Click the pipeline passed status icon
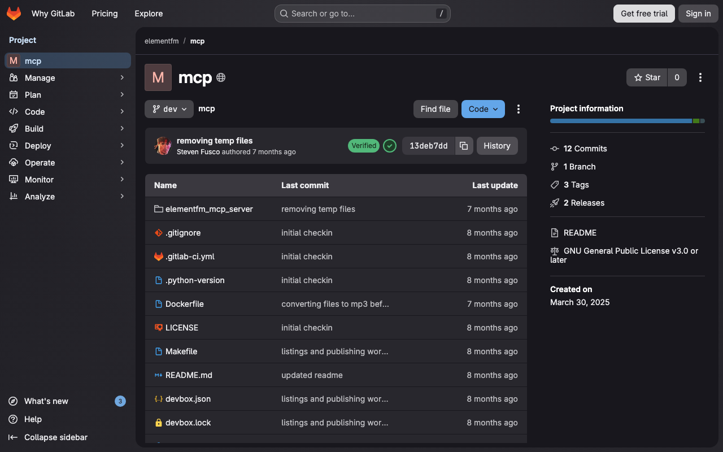This screenshot has height=452, width=723. click(390, 146)
